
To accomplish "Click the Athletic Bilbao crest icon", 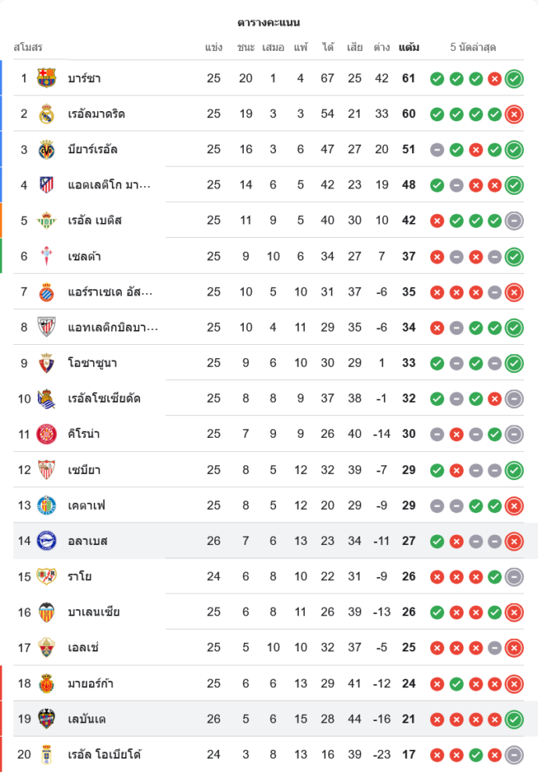I will point(47,328).
